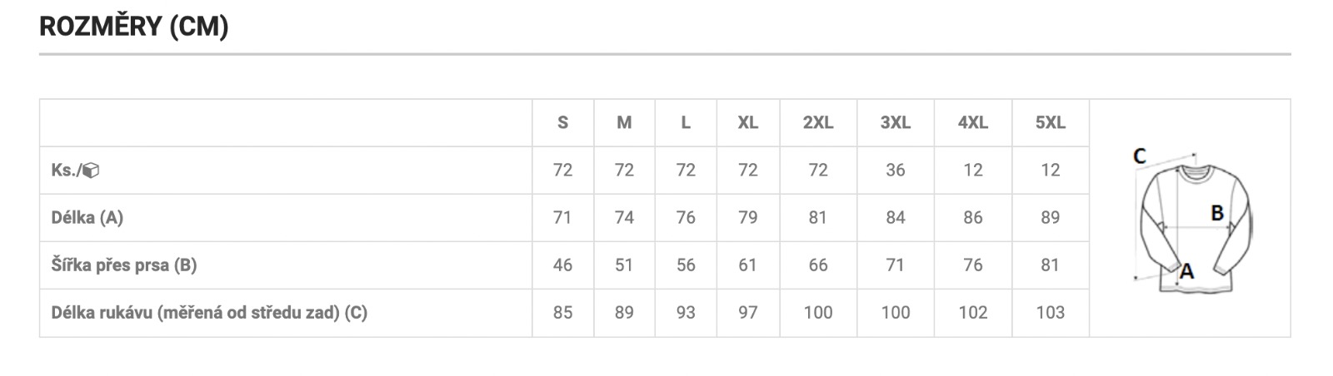1333x376 pixels.
Task: Click the chest width value 46 for S
Action: (x=563, y=265)
